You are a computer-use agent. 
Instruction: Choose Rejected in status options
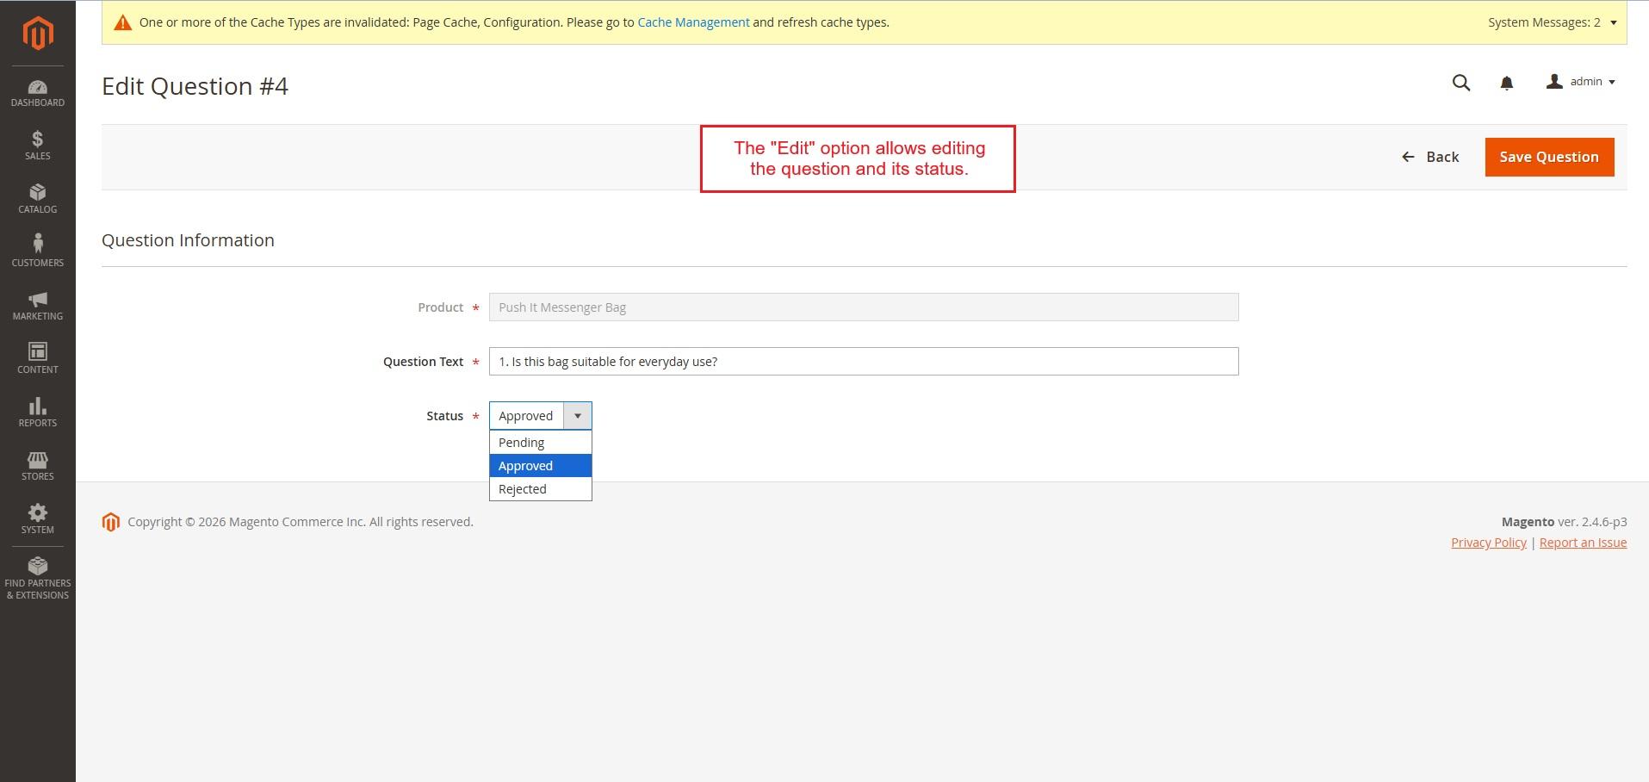pos(523,489)
